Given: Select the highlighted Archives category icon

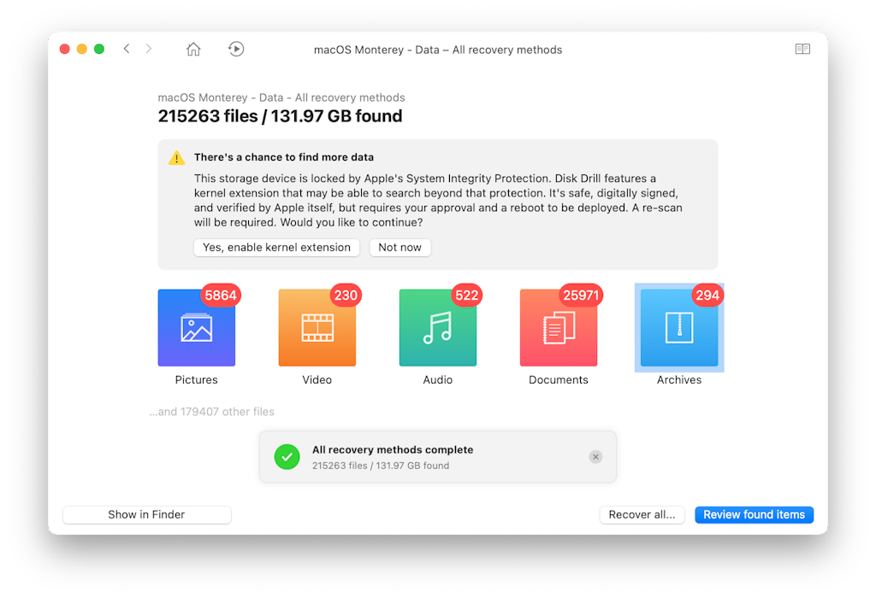Looking at the screenshot, I should (x=678, y=328).
